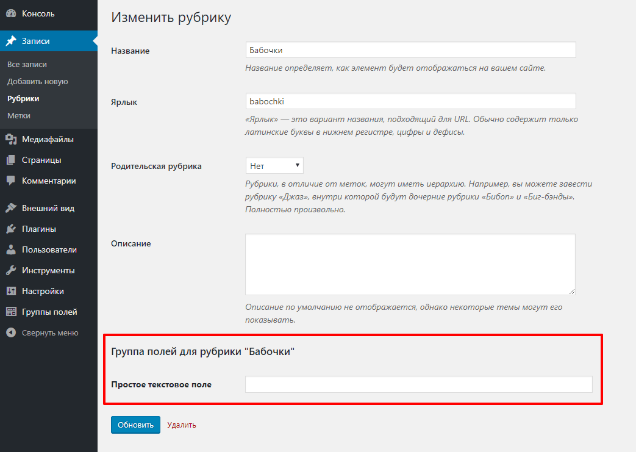Image resolution: width=636 pixels, height=452 pixels.
Task: Collapse the sidebar using the Свернуть меню arrow
Action: tap(11, 332)
